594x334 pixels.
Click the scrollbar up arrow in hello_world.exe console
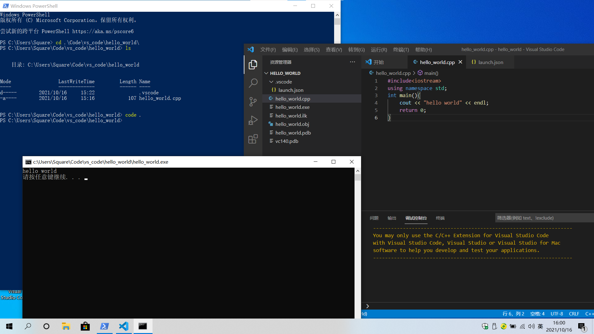point(358,171)
